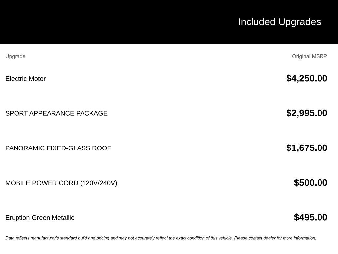Viewport: 338px width, 254px height.
Task: Click the Original MSRP column header
Action: (x=309, y=56)
